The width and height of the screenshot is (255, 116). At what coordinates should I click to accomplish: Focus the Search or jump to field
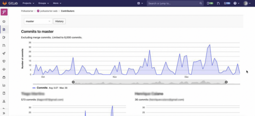point(175,3)
